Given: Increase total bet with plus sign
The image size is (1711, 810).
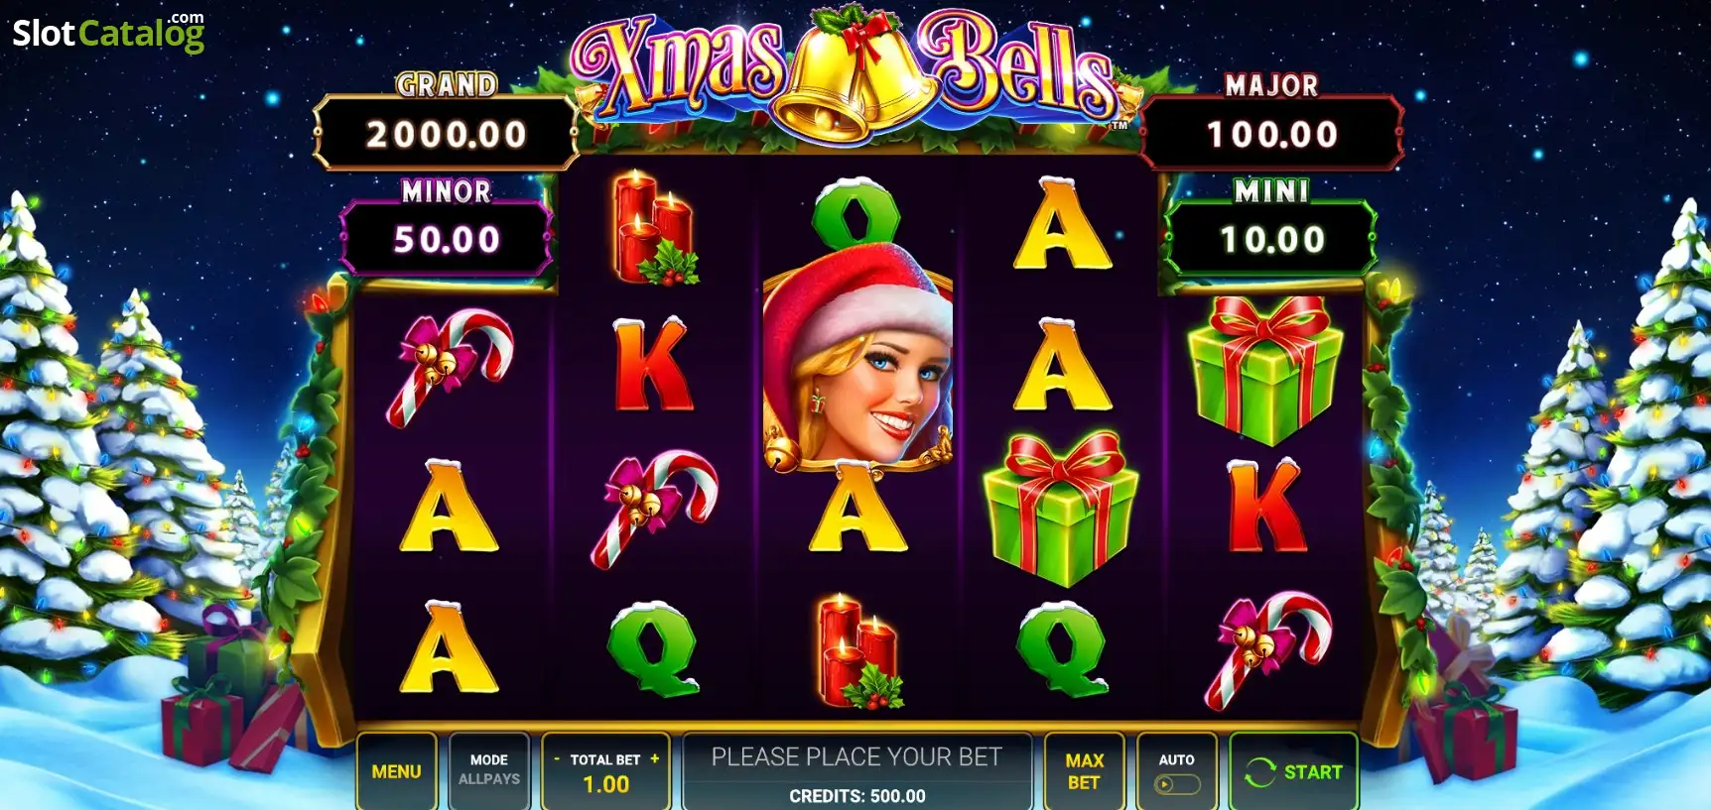Looking at the screenshot, I should click(x=654, y=758).
